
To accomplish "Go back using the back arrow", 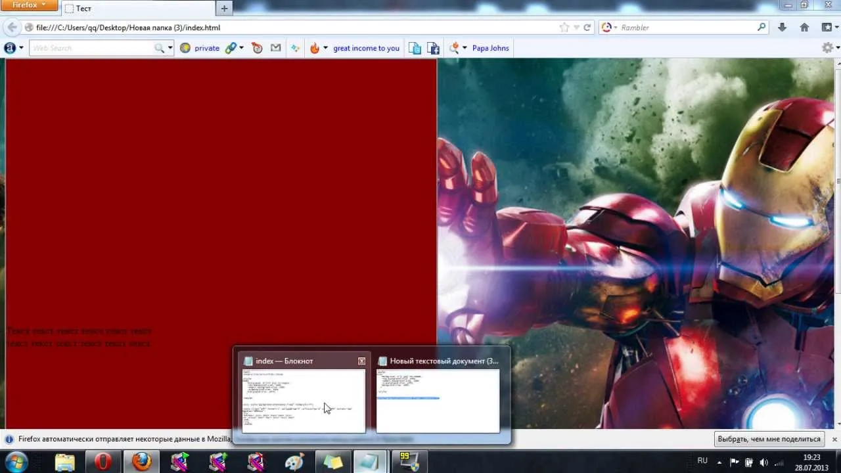I will [x=12, y=28].
